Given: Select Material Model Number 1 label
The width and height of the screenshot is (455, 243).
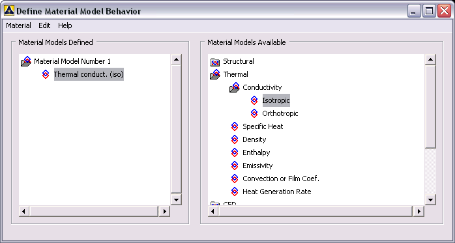Looking at the screenshot, I should [72, 61].
